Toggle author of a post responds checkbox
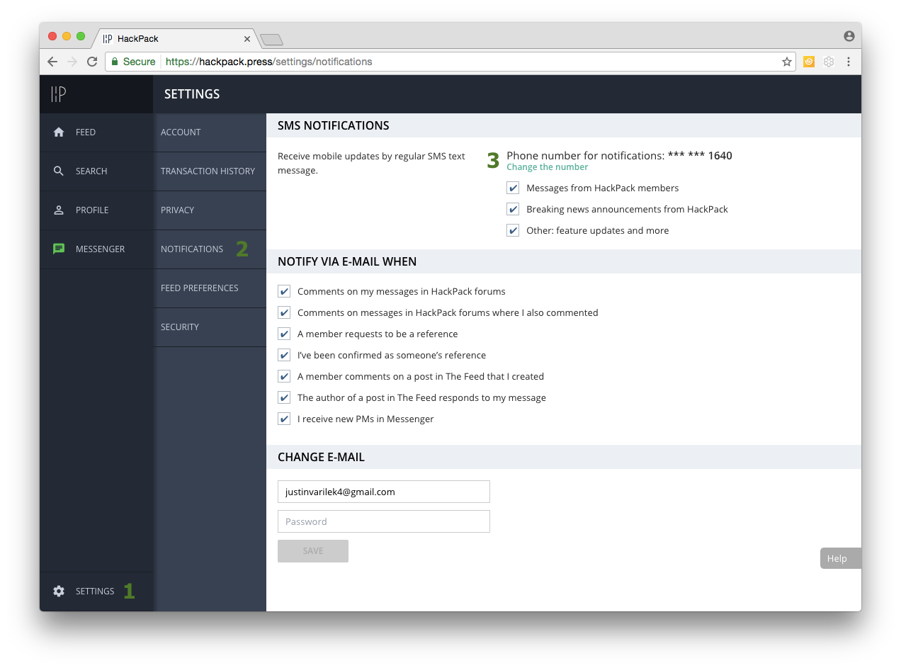901x668 pixels. [x=284, y=398]
